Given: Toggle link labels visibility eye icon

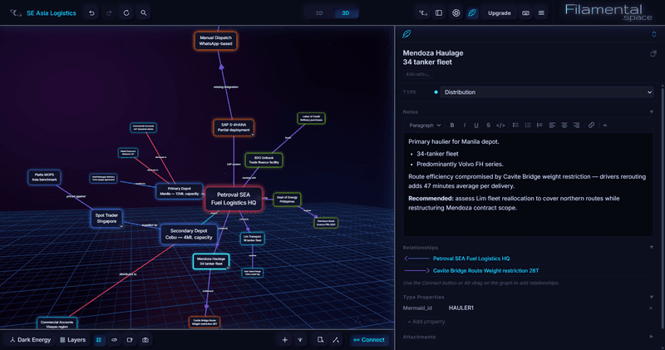Looking at the screenshot, I should [x=114, y=340].
